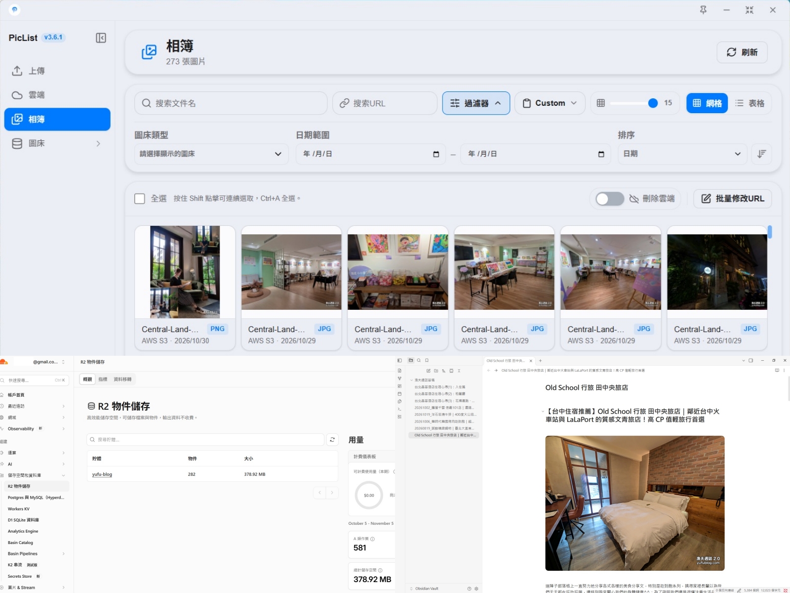Open more options menu in Obsidian note
The width and height of the screenshot is (790, 593).
click(784, 370)
